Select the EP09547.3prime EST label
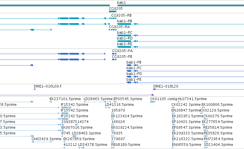Image resolution: width=244 pixels, height=149 pixels. (x=186, y=128)
